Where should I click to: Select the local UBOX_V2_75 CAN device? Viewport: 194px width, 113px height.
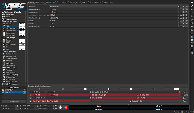11,89
